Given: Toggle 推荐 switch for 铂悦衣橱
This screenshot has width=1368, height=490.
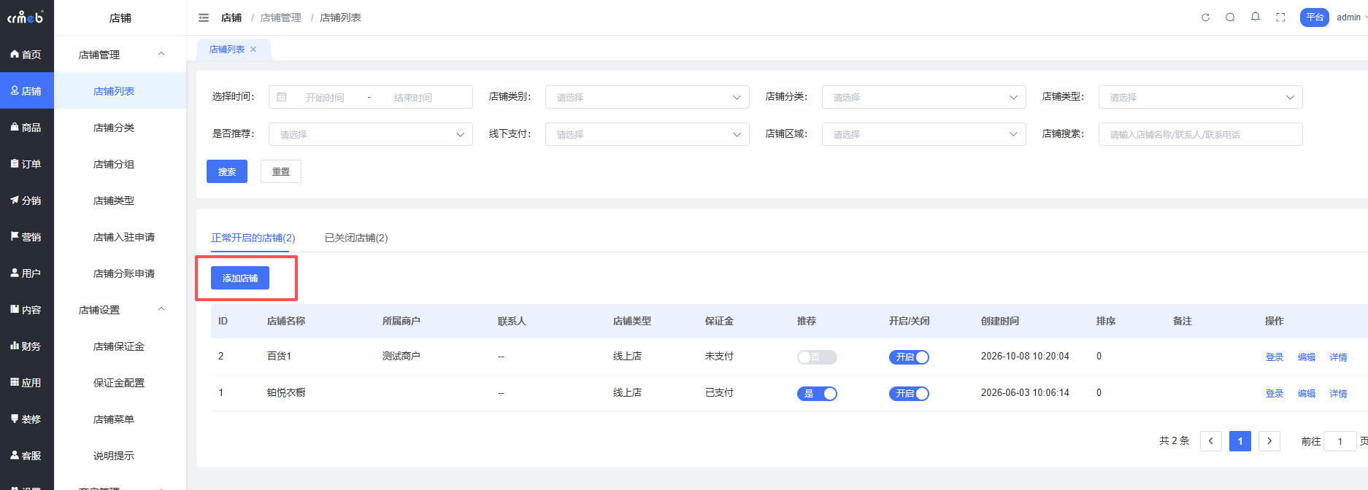Looking at the screenshot, I should [817, 394].
